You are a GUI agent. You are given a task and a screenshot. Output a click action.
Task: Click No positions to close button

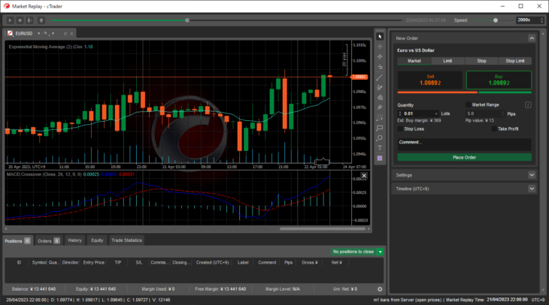(x=353, y=252)
